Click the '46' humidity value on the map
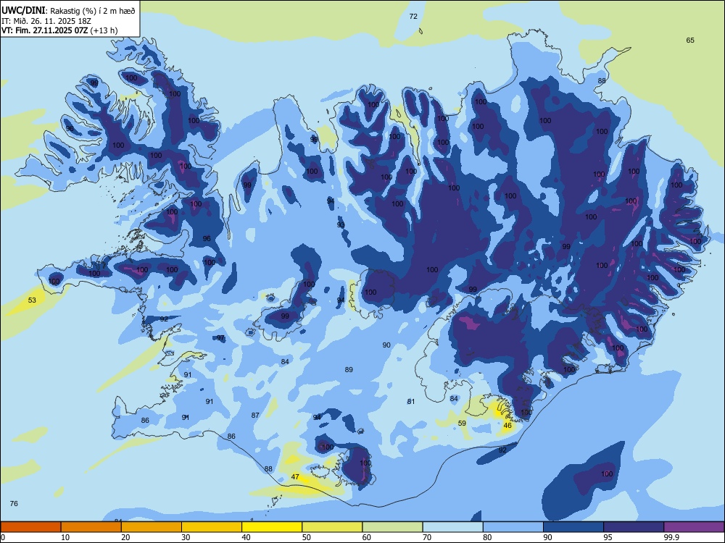The height and width of the screenshot is (543, 725). pyautogui.click(x=507, y=425)
